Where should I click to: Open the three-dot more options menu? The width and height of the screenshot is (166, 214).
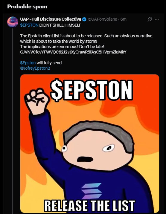click(x=157, y=19)
